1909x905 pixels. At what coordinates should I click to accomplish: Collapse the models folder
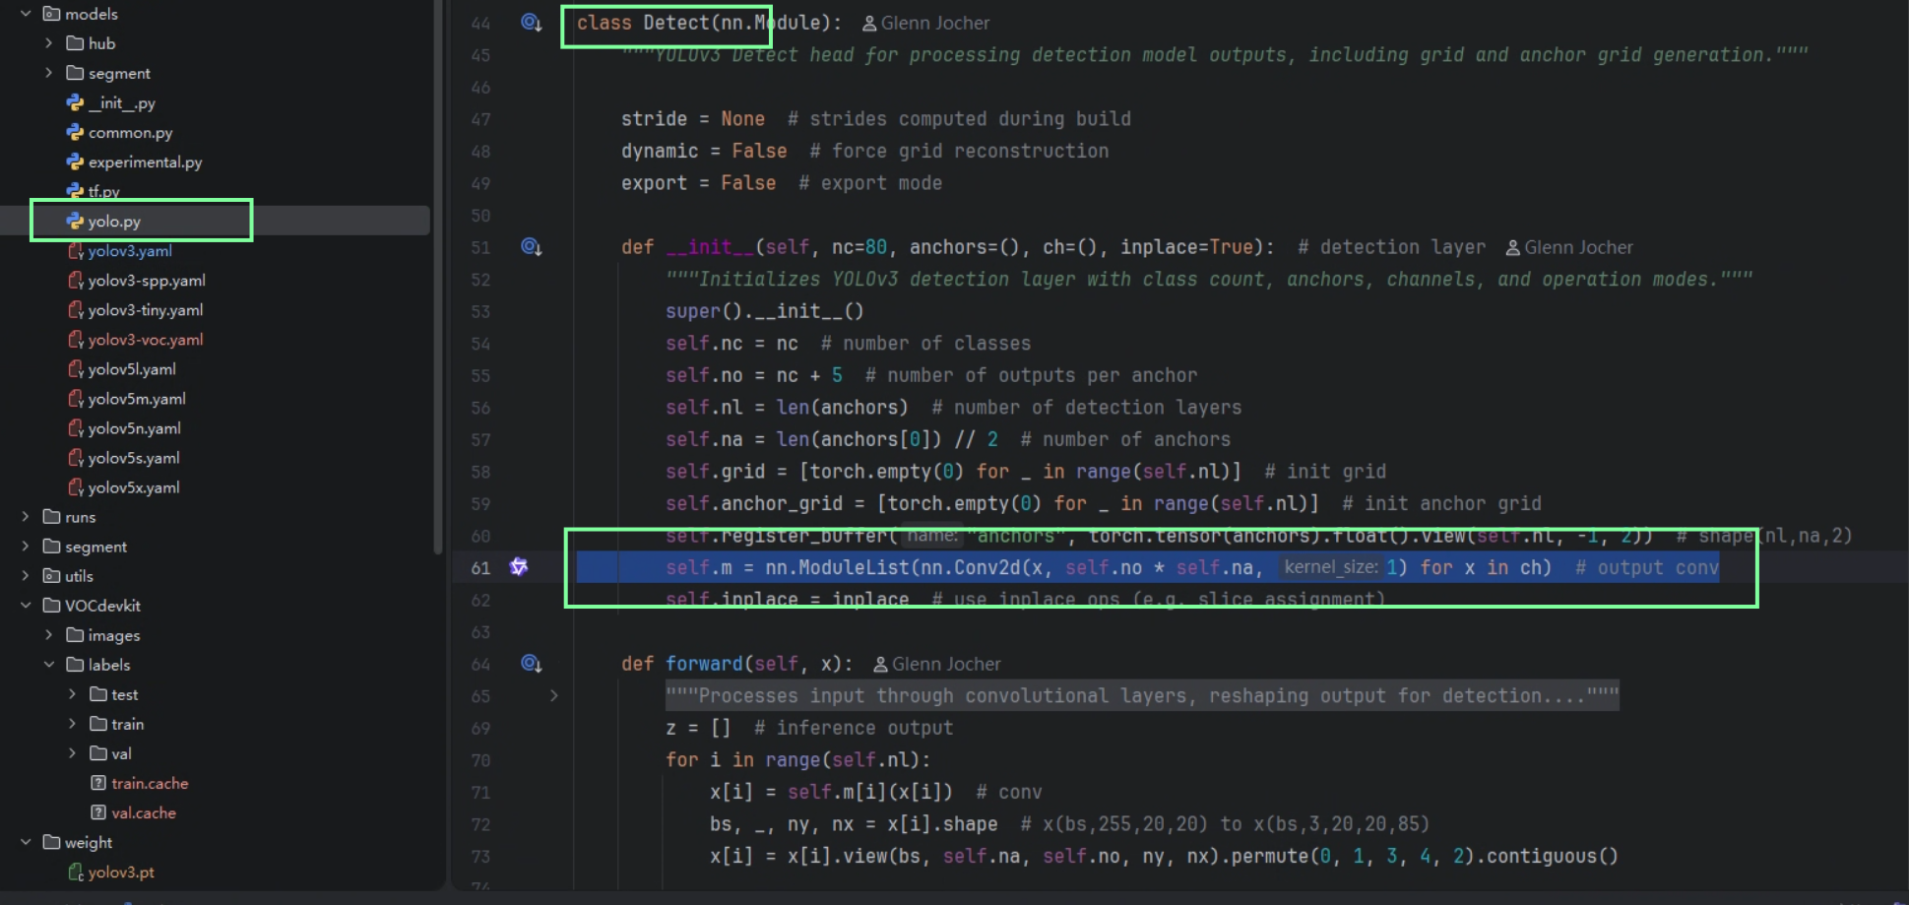(x=26, y=14)
